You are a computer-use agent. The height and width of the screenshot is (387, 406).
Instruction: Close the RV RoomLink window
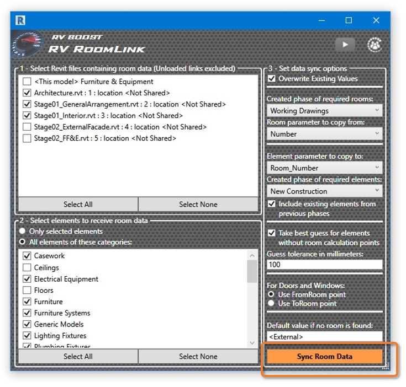(376, 20)
